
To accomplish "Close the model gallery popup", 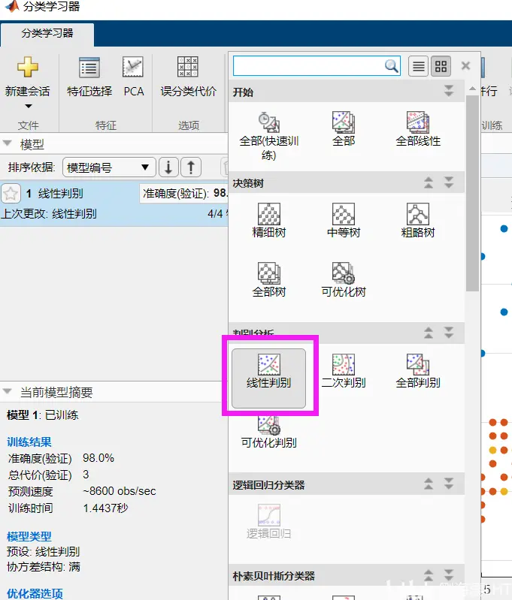I will click(465, 66).
